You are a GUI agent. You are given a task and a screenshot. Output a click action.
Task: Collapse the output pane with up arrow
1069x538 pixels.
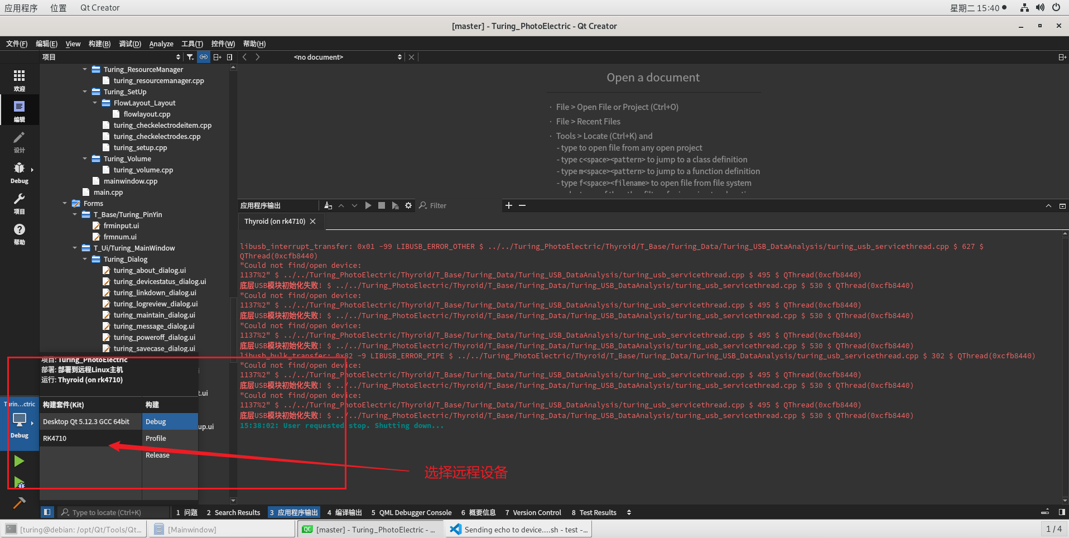[1048, 205]
